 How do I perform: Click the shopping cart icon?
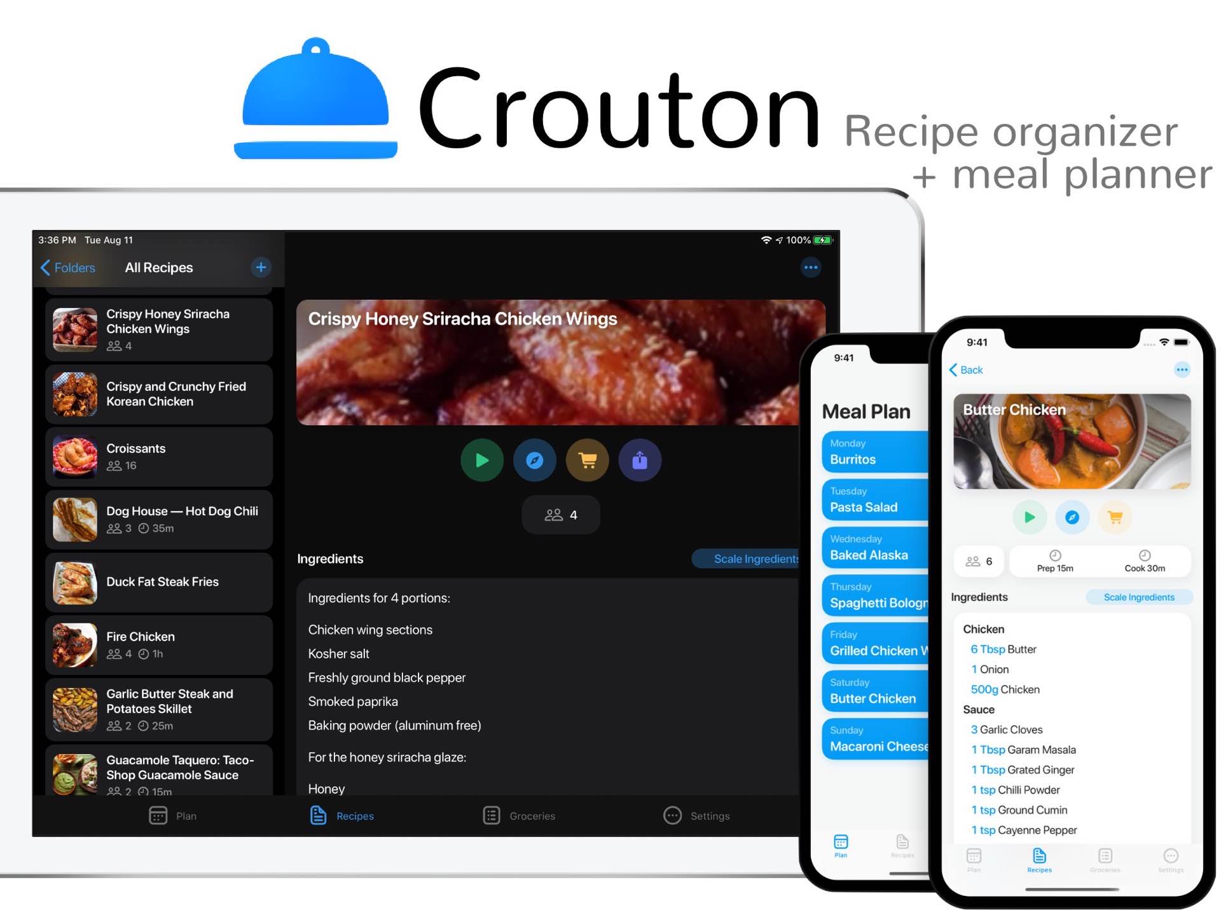coord(586,459)
